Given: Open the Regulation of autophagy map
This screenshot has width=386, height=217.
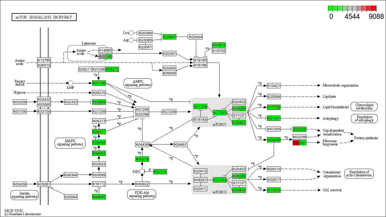Looking at the screenshot, I should 364,118.
